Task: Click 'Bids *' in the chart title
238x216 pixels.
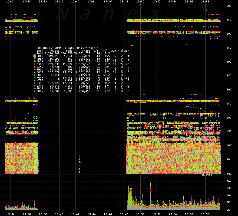Action: click(x=82, y=48)
